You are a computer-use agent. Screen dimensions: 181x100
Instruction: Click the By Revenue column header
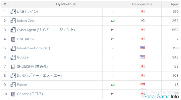click(66, 4)
